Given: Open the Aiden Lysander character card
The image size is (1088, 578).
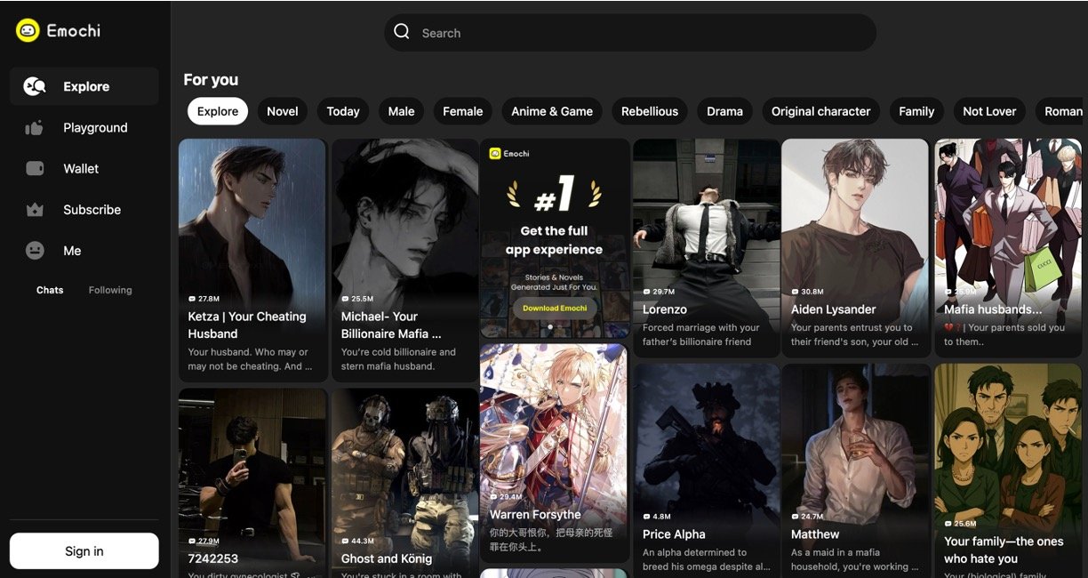Looking at the screenshot, I should click(854, 248).
